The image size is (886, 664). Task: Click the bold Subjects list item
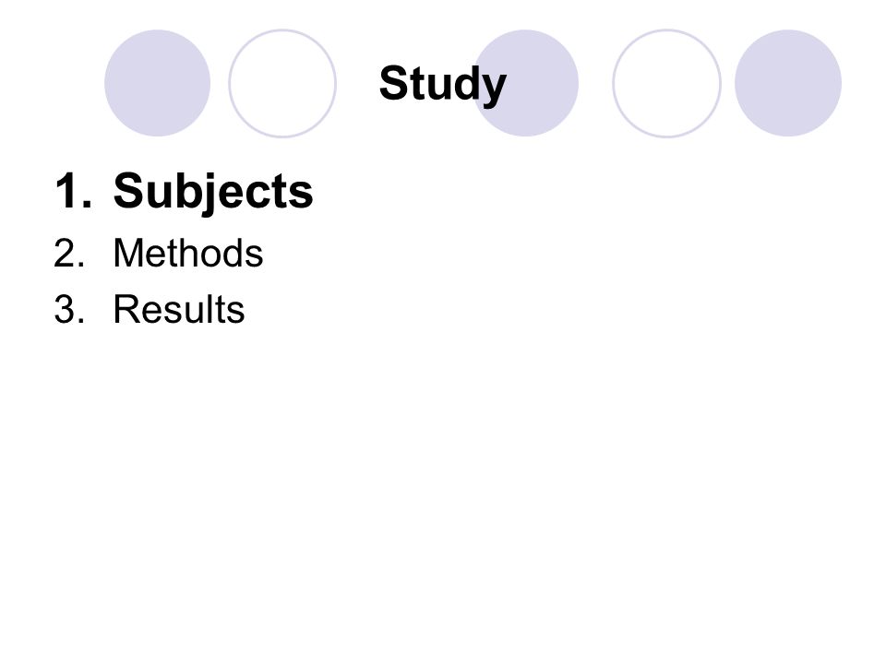tap(213, 192)
